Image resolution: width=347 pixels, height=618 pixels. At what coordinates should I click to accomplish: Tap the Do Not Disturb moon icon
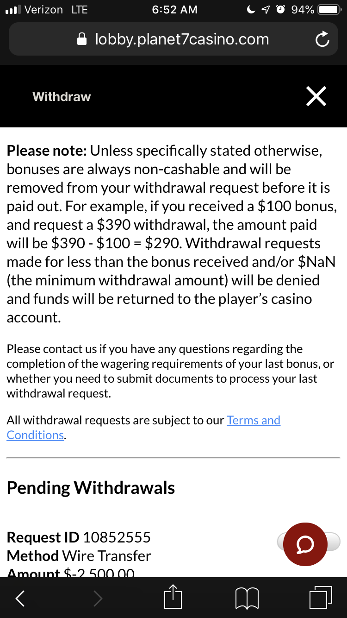coord(251,9)
